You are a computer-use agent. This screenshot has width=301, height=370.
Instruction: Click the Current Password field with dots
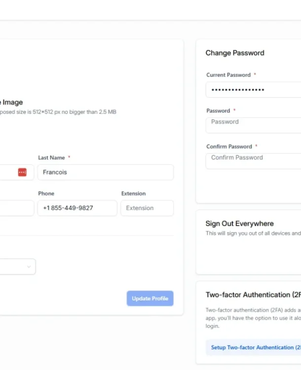click(253, 90)
